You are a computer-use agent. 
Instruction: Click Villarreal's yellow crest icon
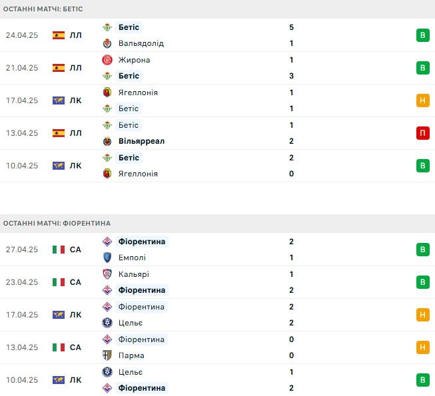pyautogui.click(x=107, y=141)
